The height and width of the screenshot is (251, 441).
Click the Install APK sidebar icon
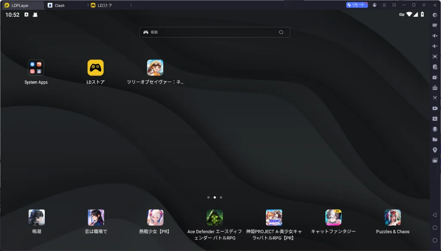click(435, 88)
